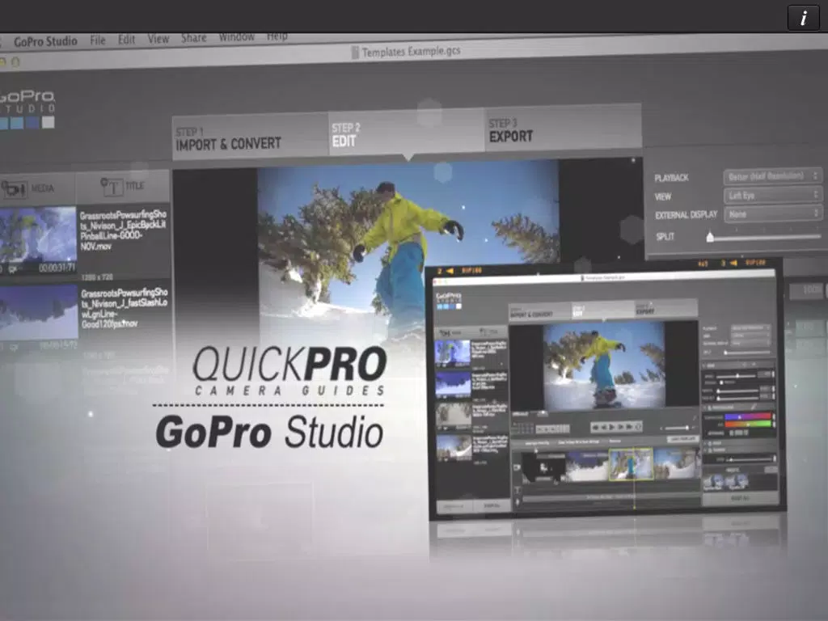Click play in the inset window's transport
The width and height of the screenshot is (828, 621).
(613, 427)
